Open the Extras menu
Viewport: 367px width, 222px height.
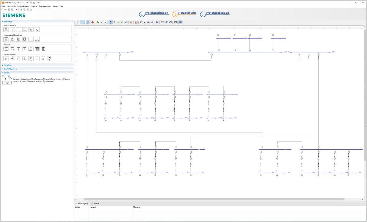(55, 6)
